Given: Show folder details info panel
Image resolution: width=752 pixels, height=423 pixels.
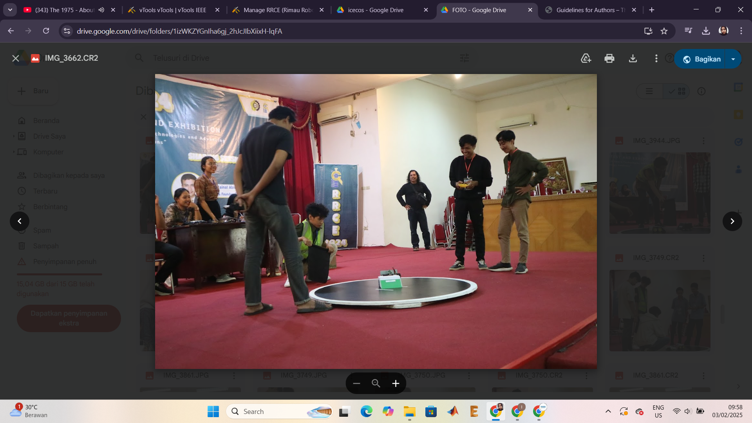Looking at the screenshot, I should click(x=701, y=91).
